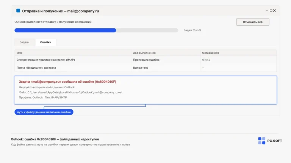Click the "0 из 1" remaining value
Image resolution: width=291 pixels, height=163 pixels.
coord(206,60)
